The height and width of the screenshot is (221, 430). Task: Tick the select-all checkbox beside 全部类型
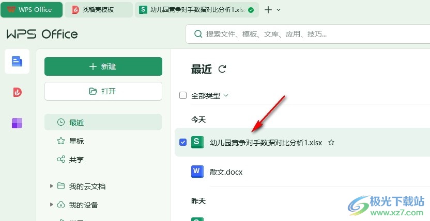click(183, 95)
